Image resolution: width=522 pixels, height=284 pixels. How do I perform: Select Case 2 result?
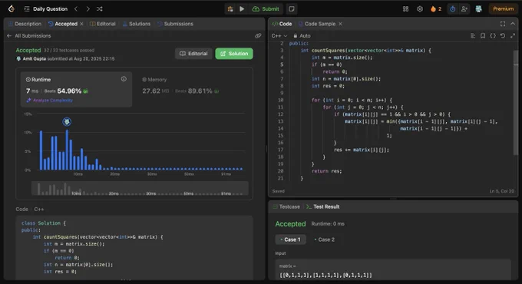tap(324, 239)
